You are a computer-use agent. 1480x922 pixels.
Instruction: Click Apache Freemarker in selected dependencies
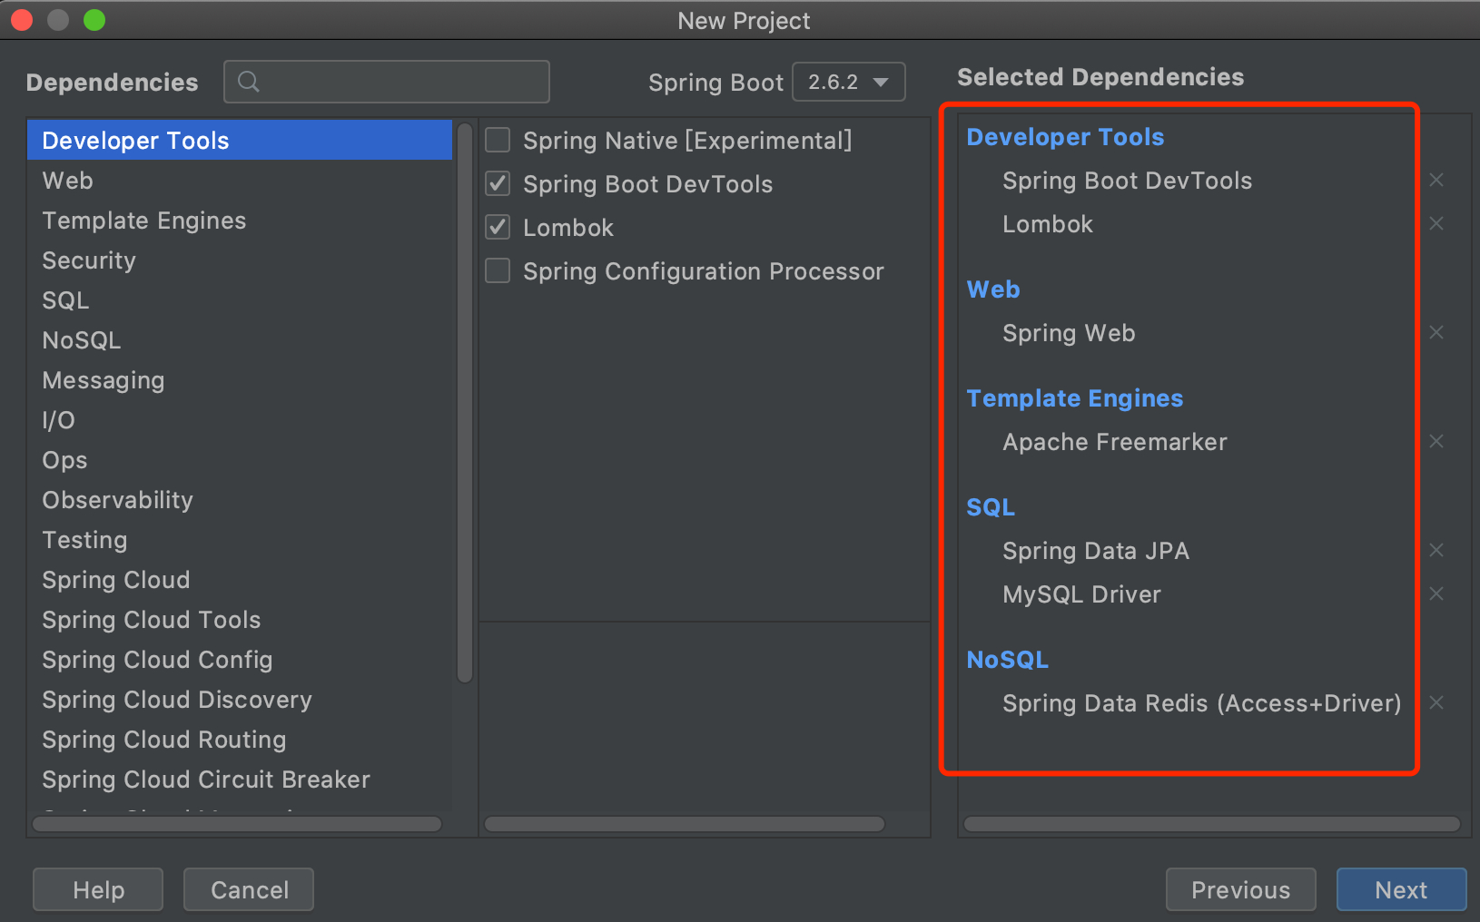click(x=1115, y=442)
